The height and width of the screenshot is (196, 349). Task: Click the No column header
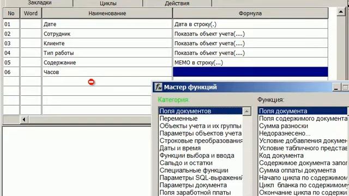[11, 13]
